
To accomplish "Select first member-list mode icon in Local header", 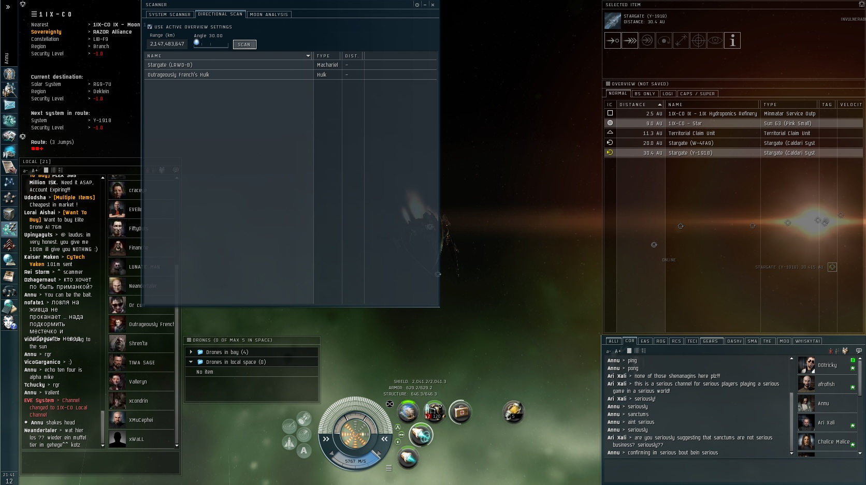I will coord(46,170).
